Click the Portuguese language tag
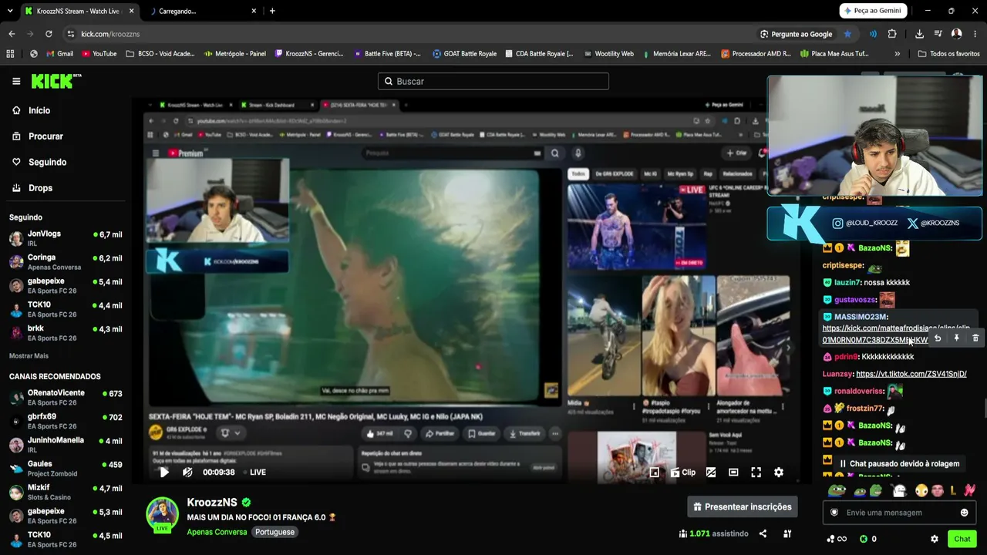 275,532
